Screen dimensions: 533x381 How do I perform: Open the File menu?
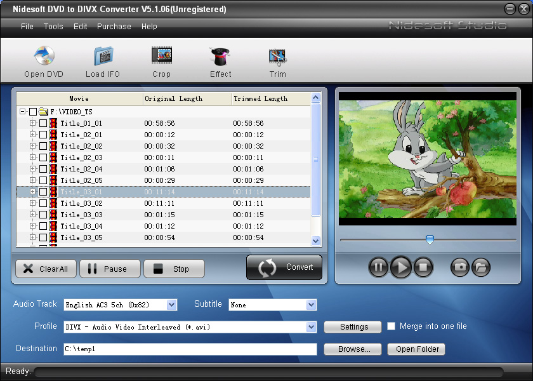pos(27,27)
